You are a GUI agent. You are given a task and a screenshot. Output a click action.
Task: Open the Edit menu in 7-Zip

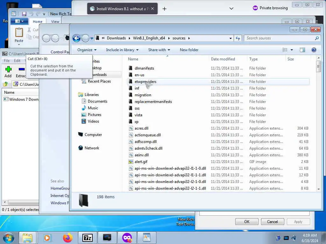coord(17,61)
